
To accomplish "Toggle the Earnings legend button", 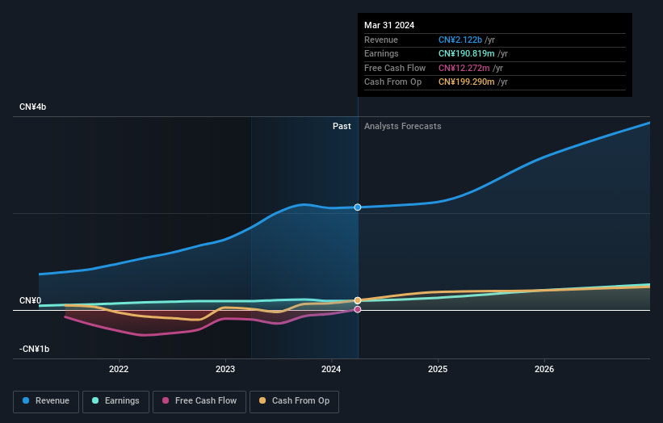I will 115,401.
